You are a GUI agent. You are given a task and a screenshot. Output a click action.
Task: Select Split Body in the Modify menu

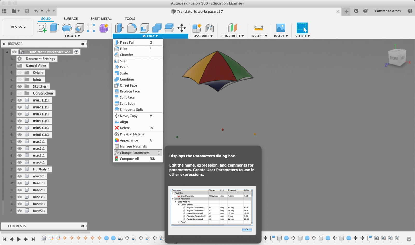[x=127, y=104]
